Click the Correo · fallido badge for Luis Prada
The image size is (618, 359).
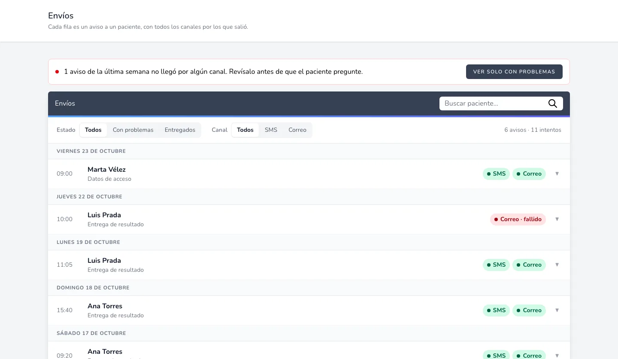[x=518, y=219]
